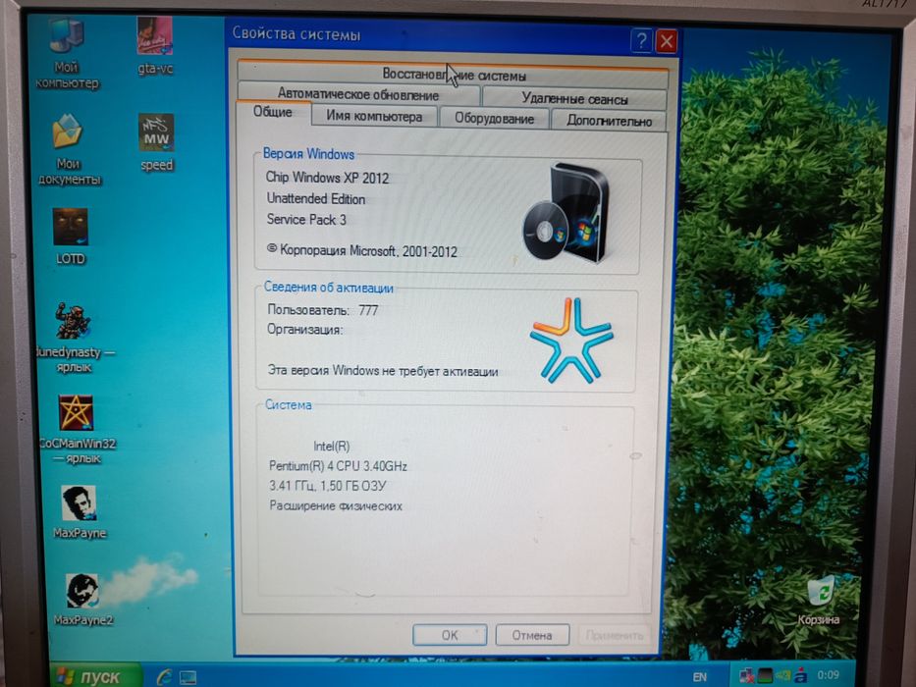Click 'Эта версия Windows не требует активации'

tap(383, 371)
